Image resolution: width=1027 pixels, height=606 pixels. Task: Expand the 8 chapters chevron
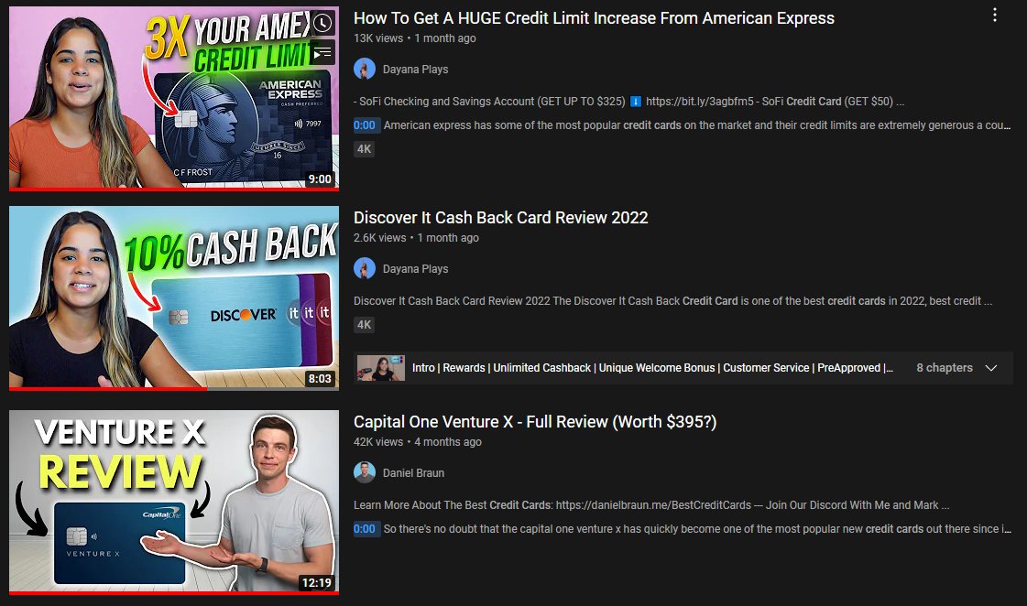(991, 368)
